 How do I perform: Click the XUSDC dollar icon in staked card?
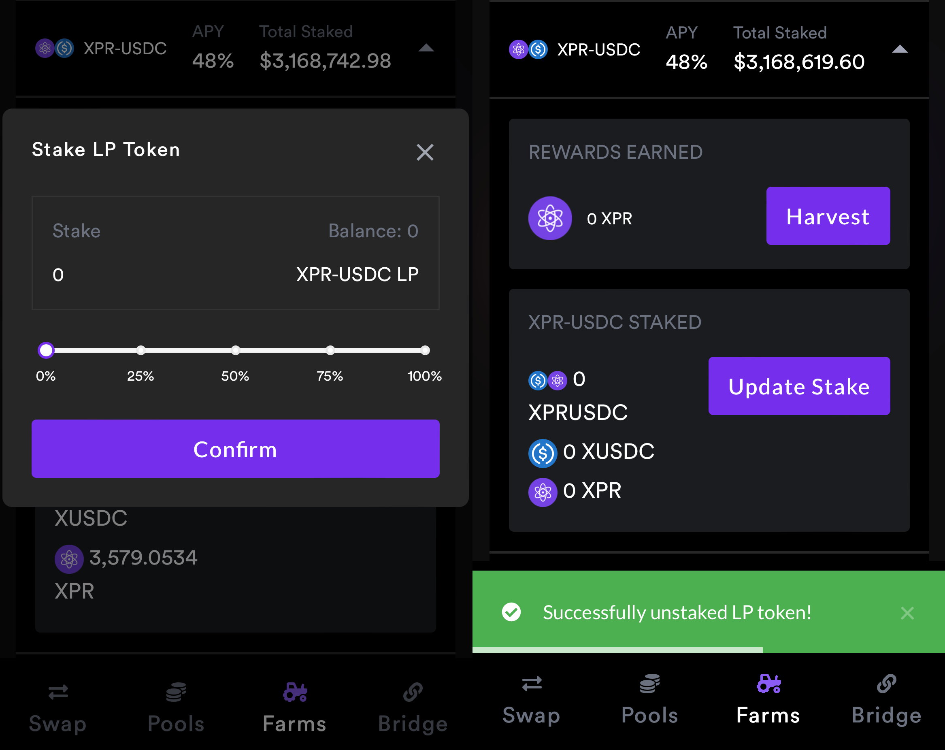[x=543, y=453]
